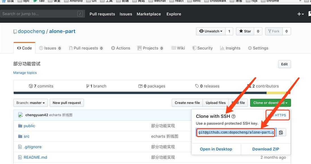The image size is (311, 164).
Task: Open the plus create-new menu in header
Action: pyautogui.click(x=300, y=14)
